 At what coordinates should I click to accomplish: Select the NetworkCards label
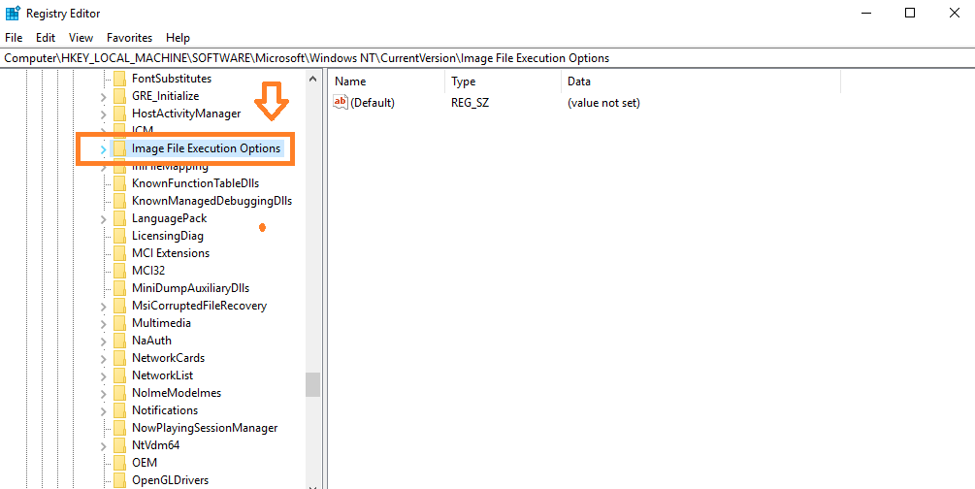(x=168, y=358)
